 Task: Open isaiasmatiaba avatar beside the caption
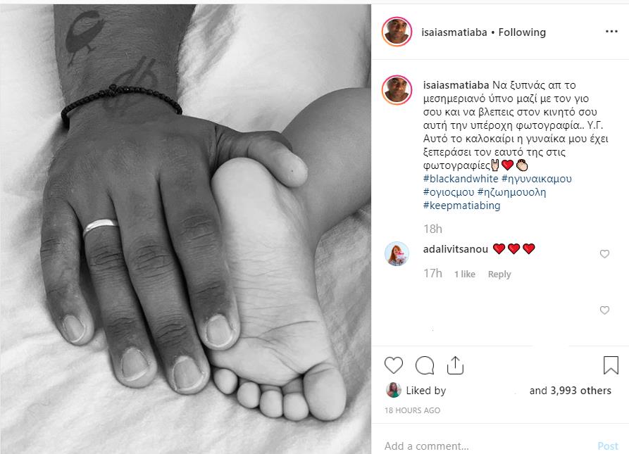pyautogui.click(x=397, y=90)
